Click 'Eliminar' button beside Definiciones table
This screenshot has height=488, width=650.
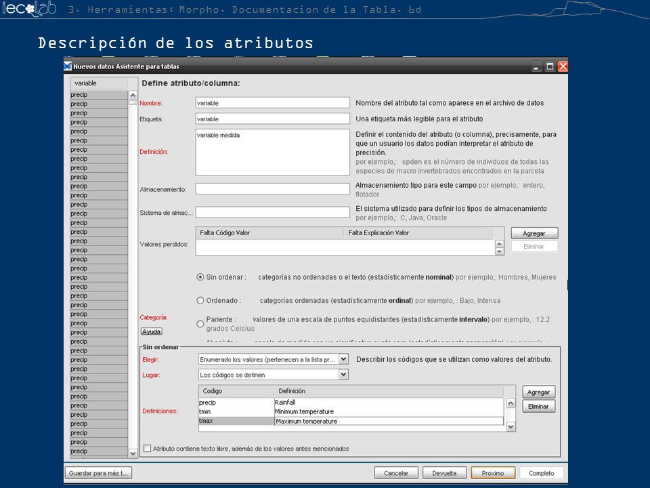point(538,406)
